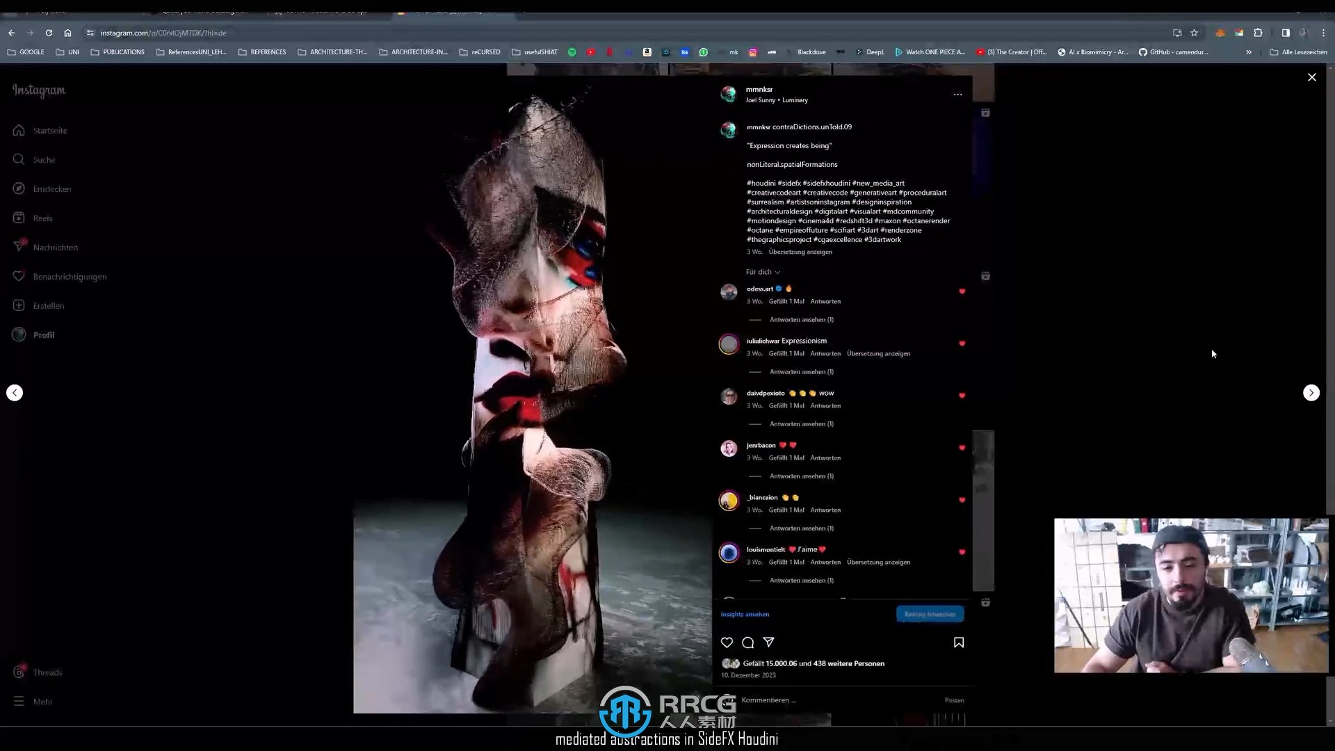The width and height of the screenshot is (1335, 751).
Task: Expand replies under _biancaion comment
Action: pos(801,528)
